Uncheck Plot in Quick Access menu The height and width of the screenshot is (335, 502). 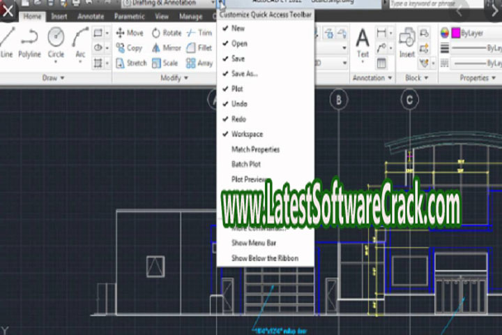pyautogui.click(x=238, y=89)
